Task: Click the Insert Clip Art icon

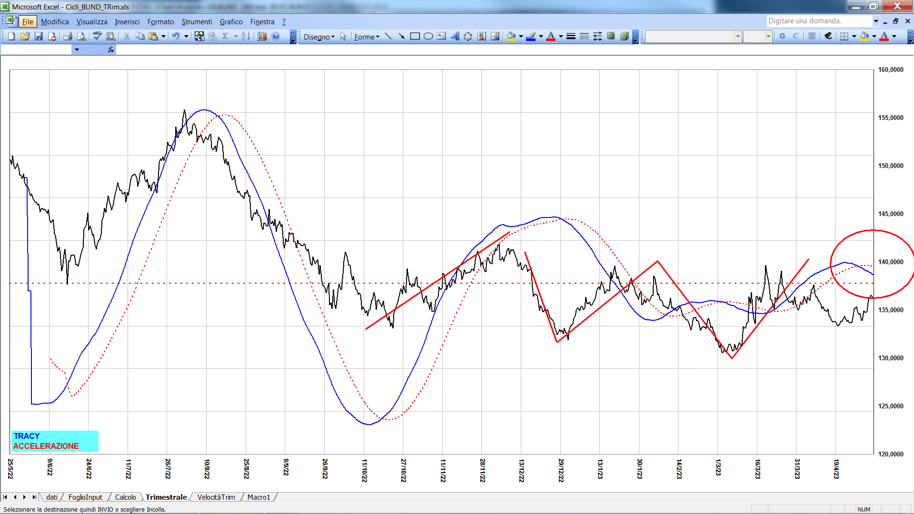Action: 482,36
